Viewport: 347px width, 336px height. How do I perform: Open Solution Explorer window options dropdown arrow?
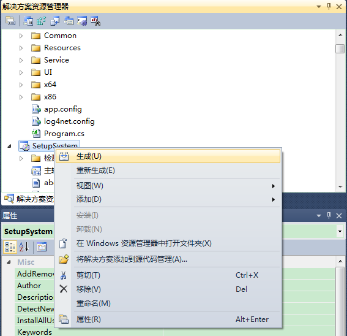[319, 7]
